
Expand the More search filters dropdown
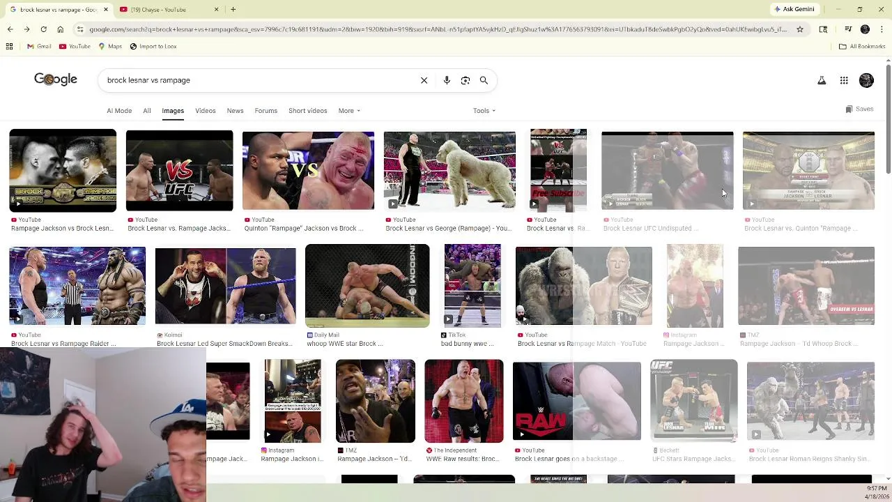(349, 111)
